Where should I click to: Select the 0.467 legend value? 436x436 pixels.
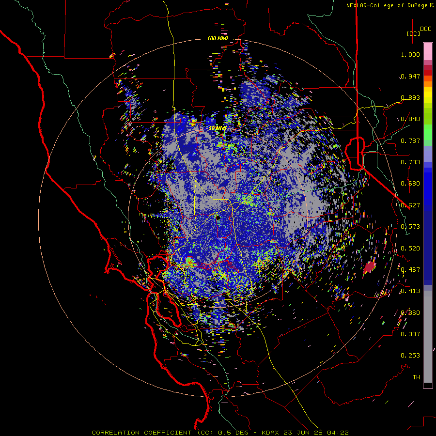click(410, 270)
